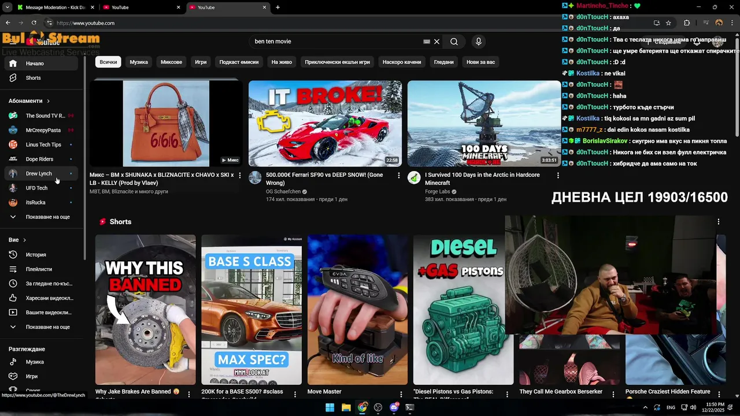Open Игри under Разглеждане
The width and height of the screenshot is (740, 416).
(x=41, y=377)
